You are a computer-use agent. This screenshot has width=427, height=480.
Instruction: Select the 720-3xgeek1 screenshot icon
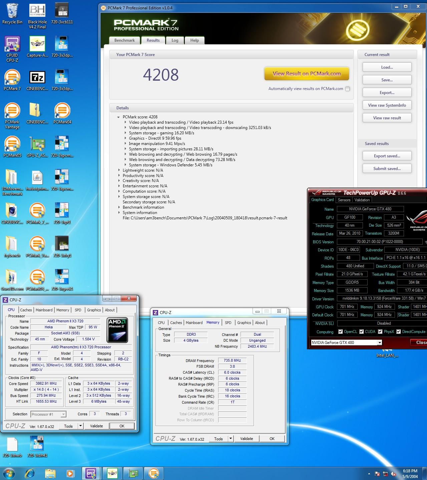tap(62, 280)
